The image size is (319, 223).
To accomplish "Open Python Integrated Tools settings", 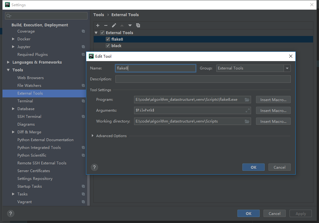I will click(x=39, y=148).
